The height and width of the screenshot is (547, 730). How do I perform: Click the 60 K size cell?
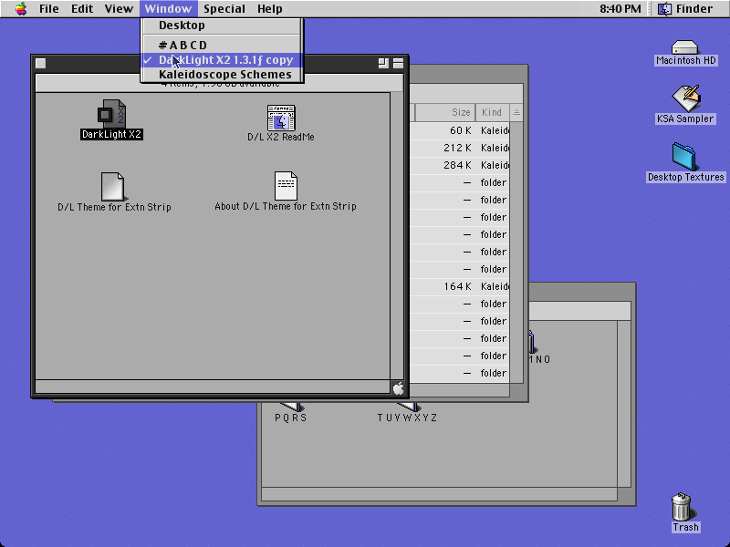(x=461, y=130)
